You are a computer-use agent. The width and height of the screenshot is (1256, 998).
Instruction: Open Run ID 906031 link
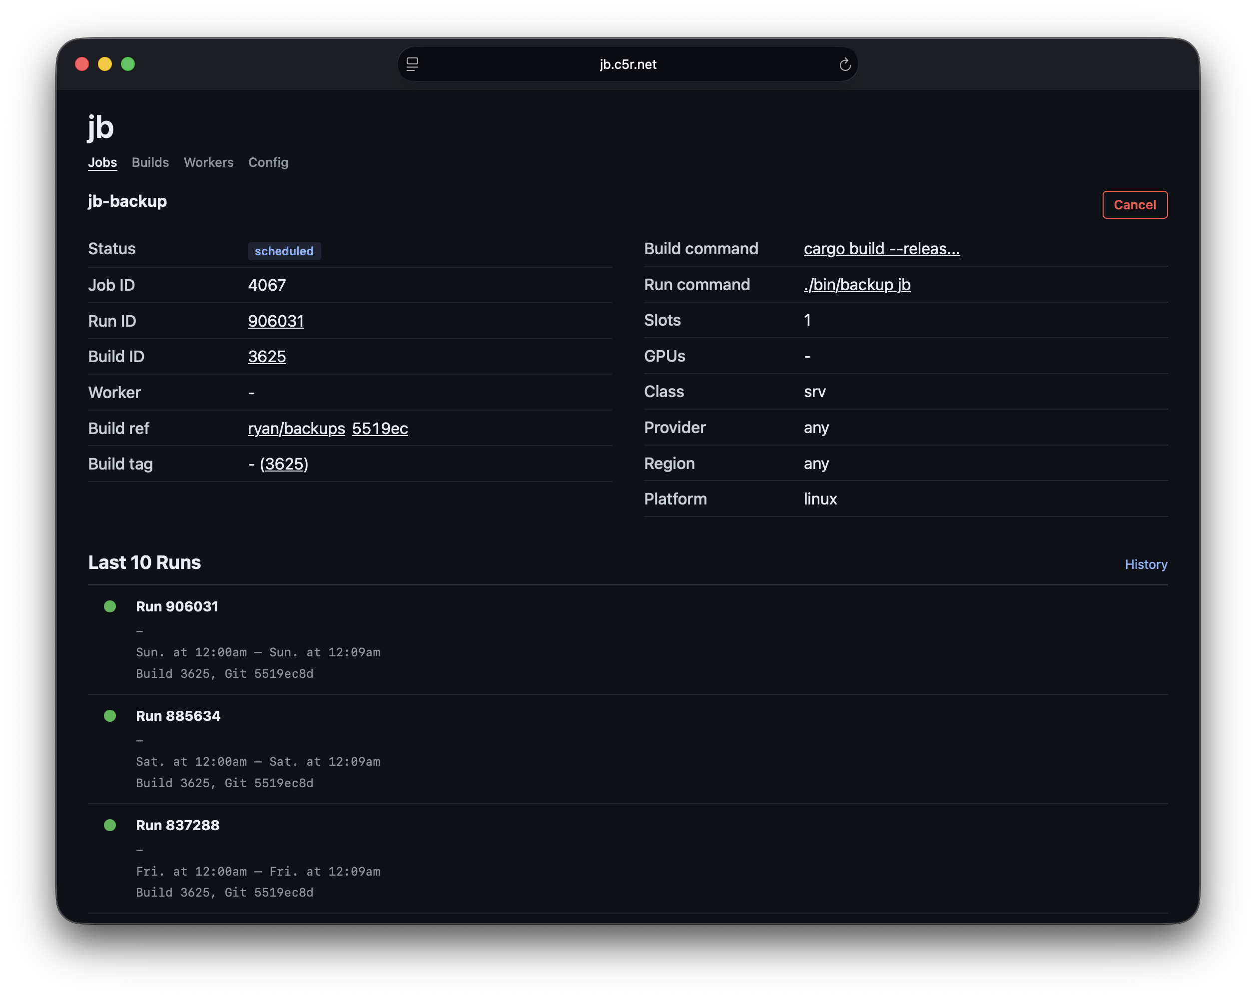276,321
